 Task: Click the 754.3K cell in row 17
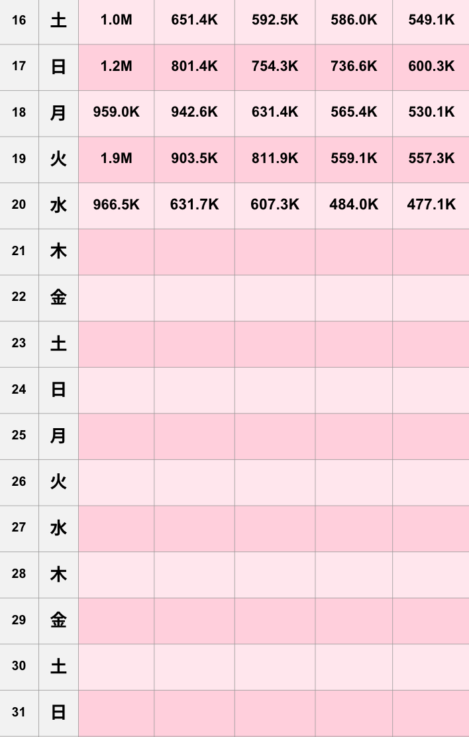[275, 66]
